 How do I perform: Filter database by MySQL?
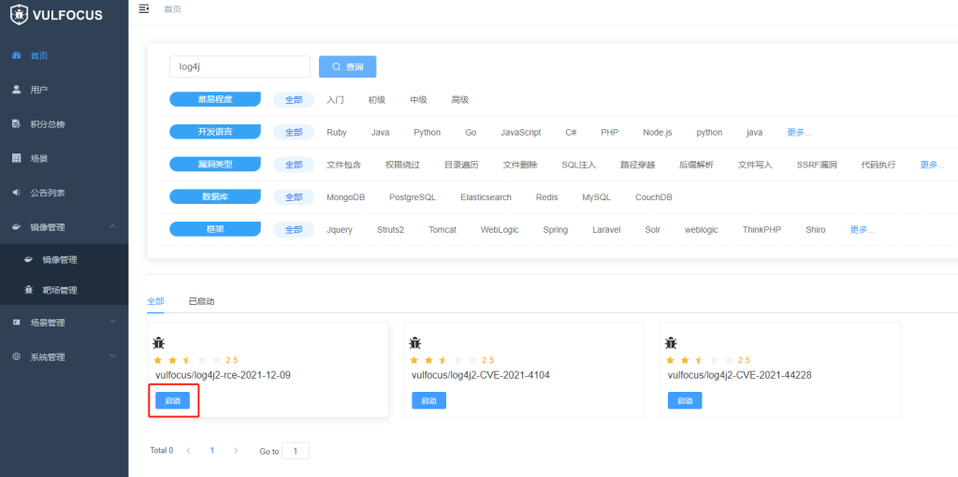click(596, 197)
